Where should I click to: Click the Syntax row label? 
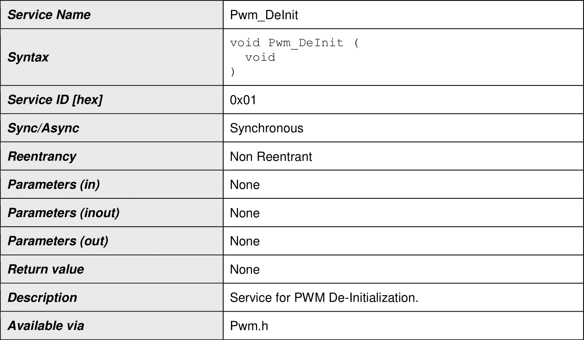tap(28, 58)
